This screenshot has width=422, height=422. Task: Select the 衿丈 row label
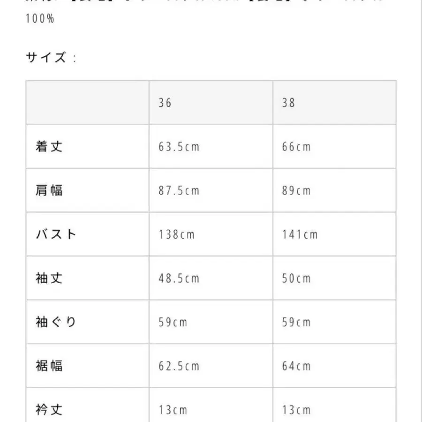click(x=49, y=410)
